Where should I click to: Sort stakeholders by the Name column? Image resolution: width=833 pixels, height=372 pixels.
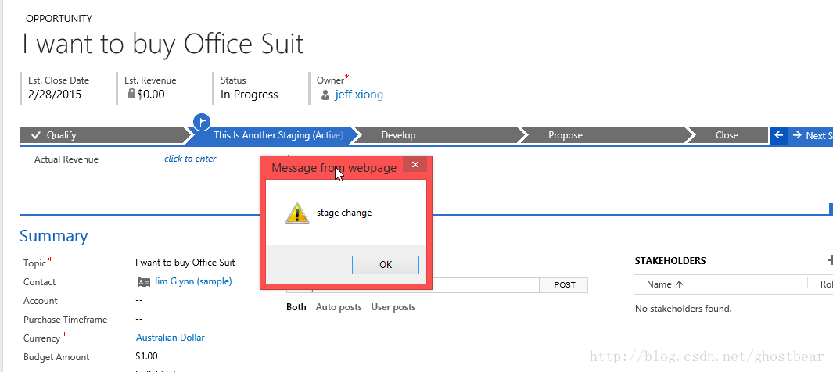tap(665, 284)
